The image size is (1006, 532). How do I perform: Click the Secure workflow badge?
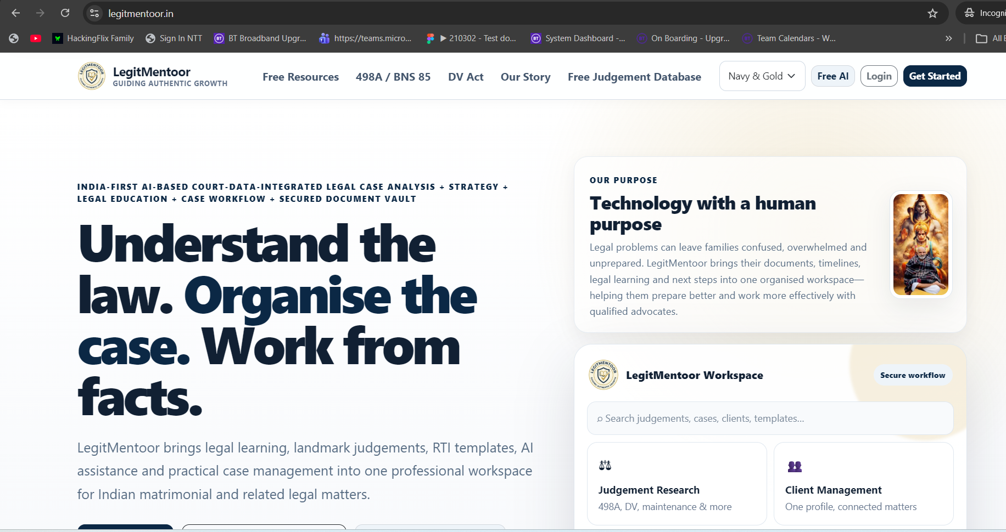point(913,375)
